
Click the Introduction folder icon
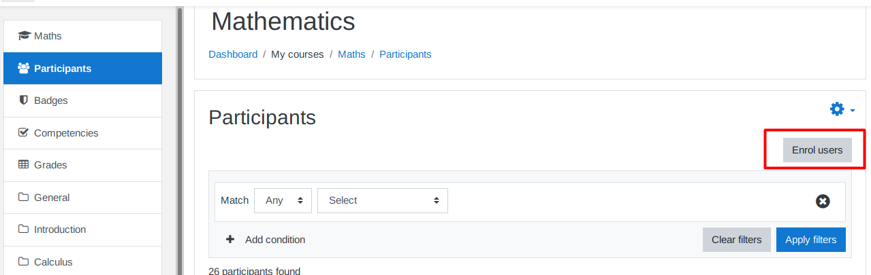pos(24,230)
